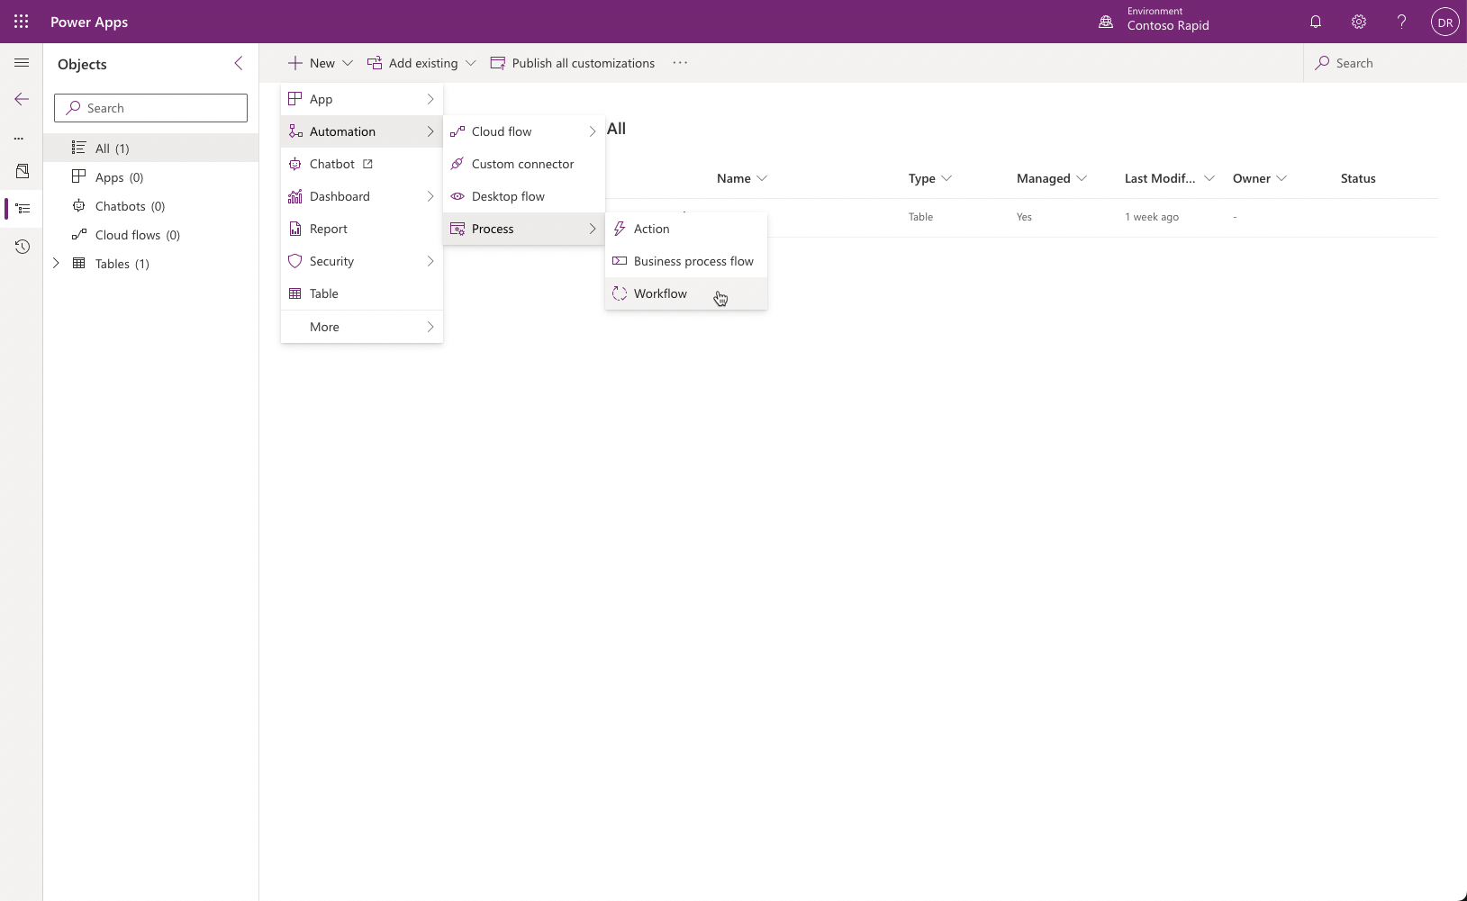
Task: Choose Workflow in the Process submenu
Action: coord(661,293)
